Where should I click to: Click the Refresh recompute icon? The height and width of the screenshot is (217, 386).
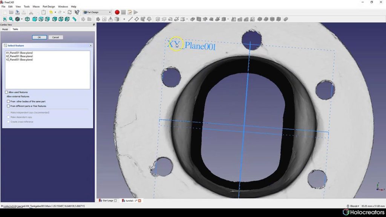(x=70, y=12)
